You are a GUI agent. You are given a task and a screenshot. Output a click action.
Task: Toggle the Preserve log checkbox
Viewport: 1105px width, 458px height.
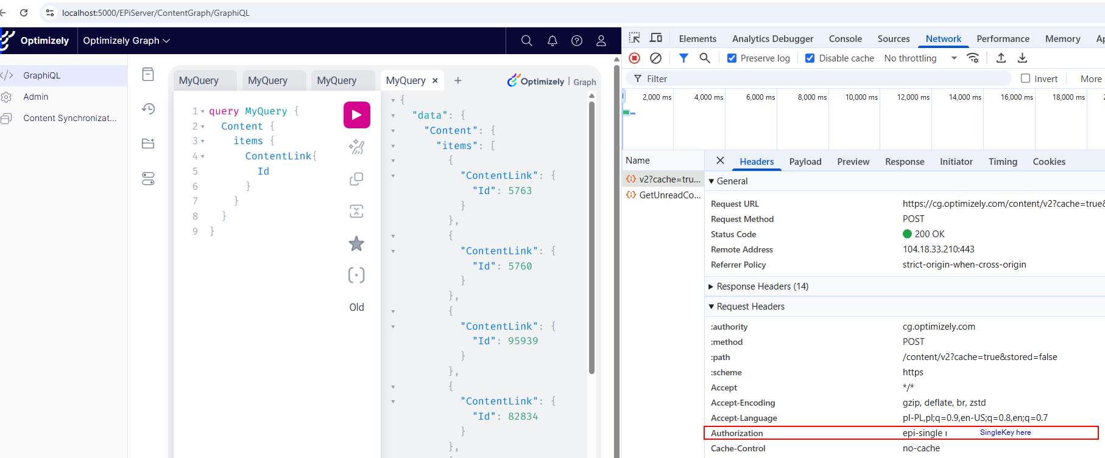(732, 58)
